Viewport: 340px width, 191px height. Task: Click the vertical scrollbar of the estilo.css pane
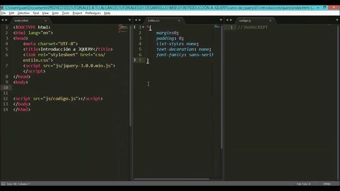(222, 86)
